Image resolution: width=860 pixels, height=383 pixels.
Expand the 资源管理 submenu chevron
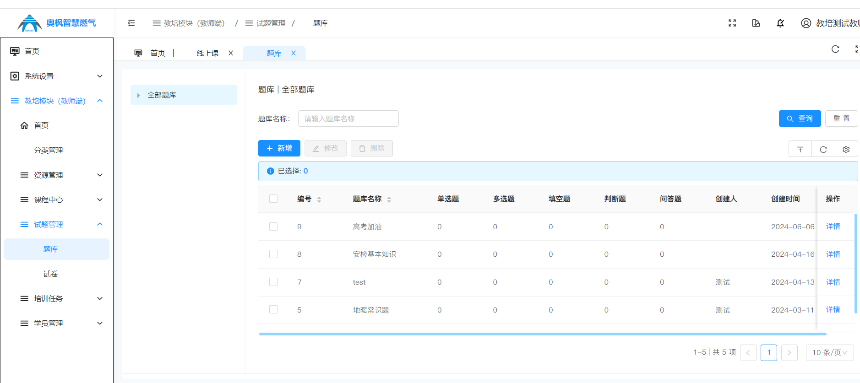100,175
